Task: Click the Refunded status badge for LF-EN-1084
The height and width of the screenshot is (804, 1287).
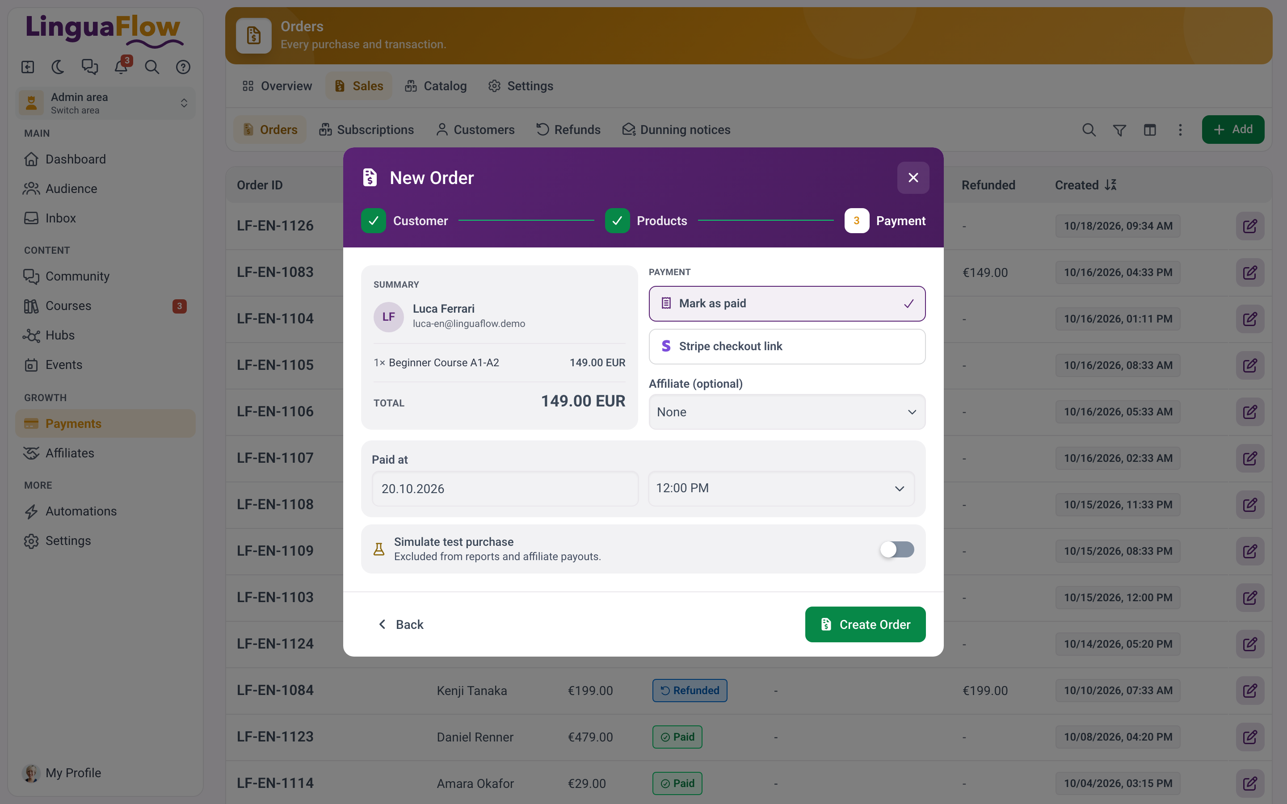Action: tap(690, 691)
